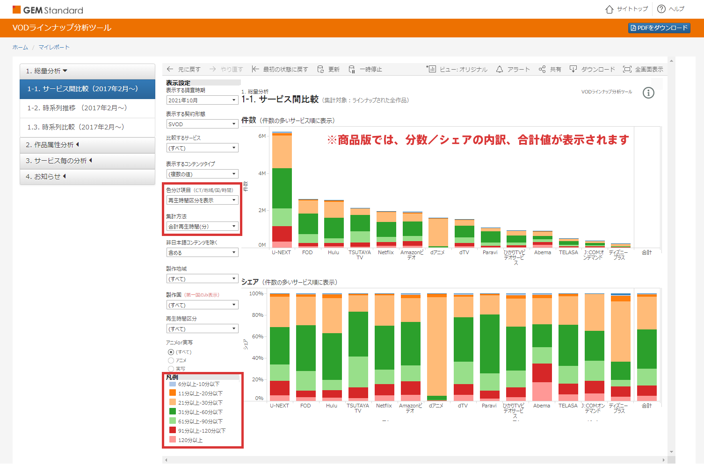Screen dimensions: 704x464
Task: Click the undo arrow icon labeled 元に戻す
Action: click(x=170, y=69)
